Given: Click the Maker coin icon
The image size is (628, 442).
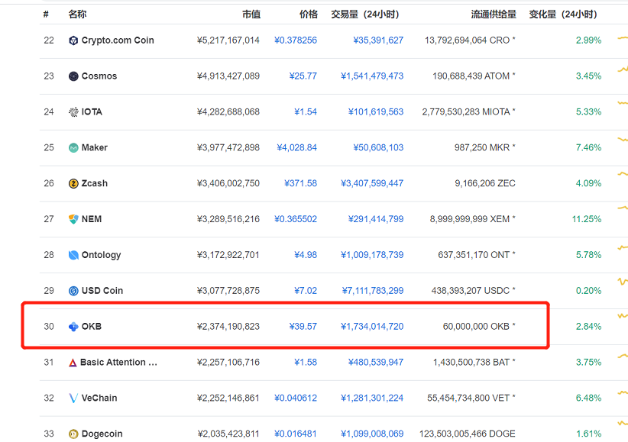Looking at the screenshot, I should pyautogui.click(x=73, y=148).
